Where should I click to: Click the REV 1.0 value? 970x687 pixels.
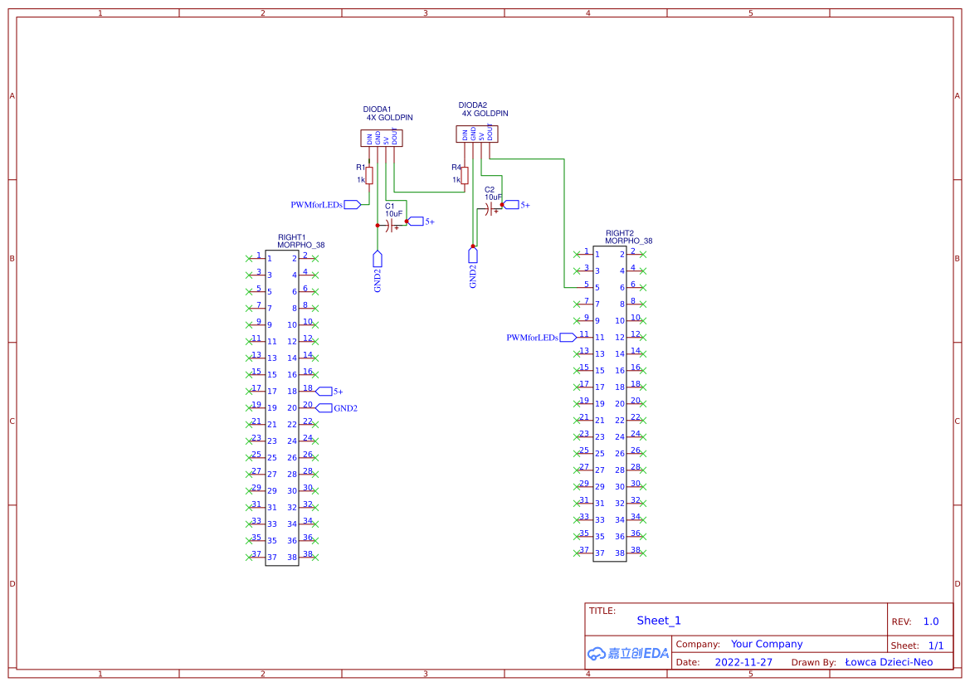click(x=929, y=621)
